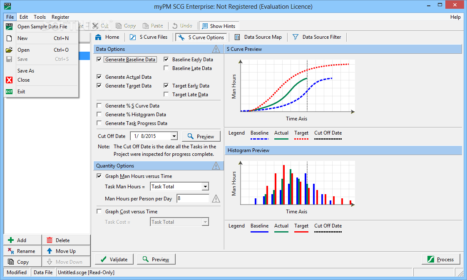Click the Data Options warning triangle
Image resolution: width=467 pixels, height=280 pixels.
216,49
